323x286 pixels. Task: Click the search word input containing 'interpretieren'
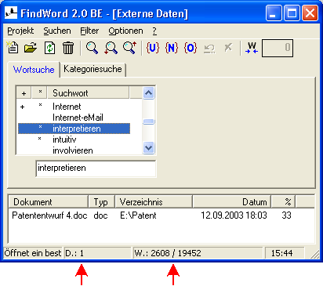96,168
